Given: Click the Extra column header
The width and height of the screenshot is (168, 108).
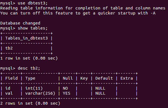Looking at the screenshot, I should (127, 78).
